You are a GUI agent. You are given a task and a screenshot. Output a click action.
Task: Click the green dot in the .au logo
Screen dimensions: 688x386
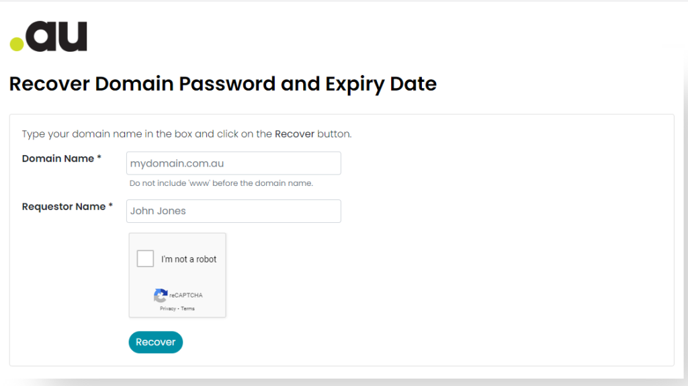point(17,44)
